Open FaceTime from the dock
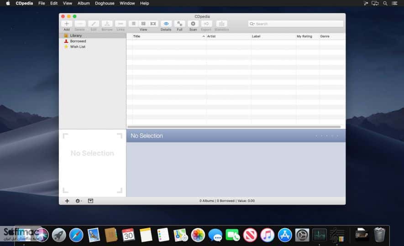Viewport: 404px width, 246px height. click(x=233, y=235)
